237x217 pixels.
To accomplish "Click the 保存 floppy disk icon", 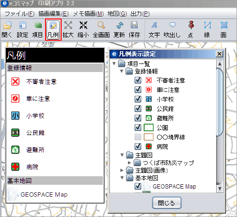I will pos(135,25).
